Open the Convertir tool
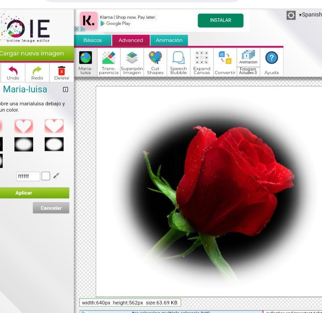322x313 pixels. (x=225, y=63)
